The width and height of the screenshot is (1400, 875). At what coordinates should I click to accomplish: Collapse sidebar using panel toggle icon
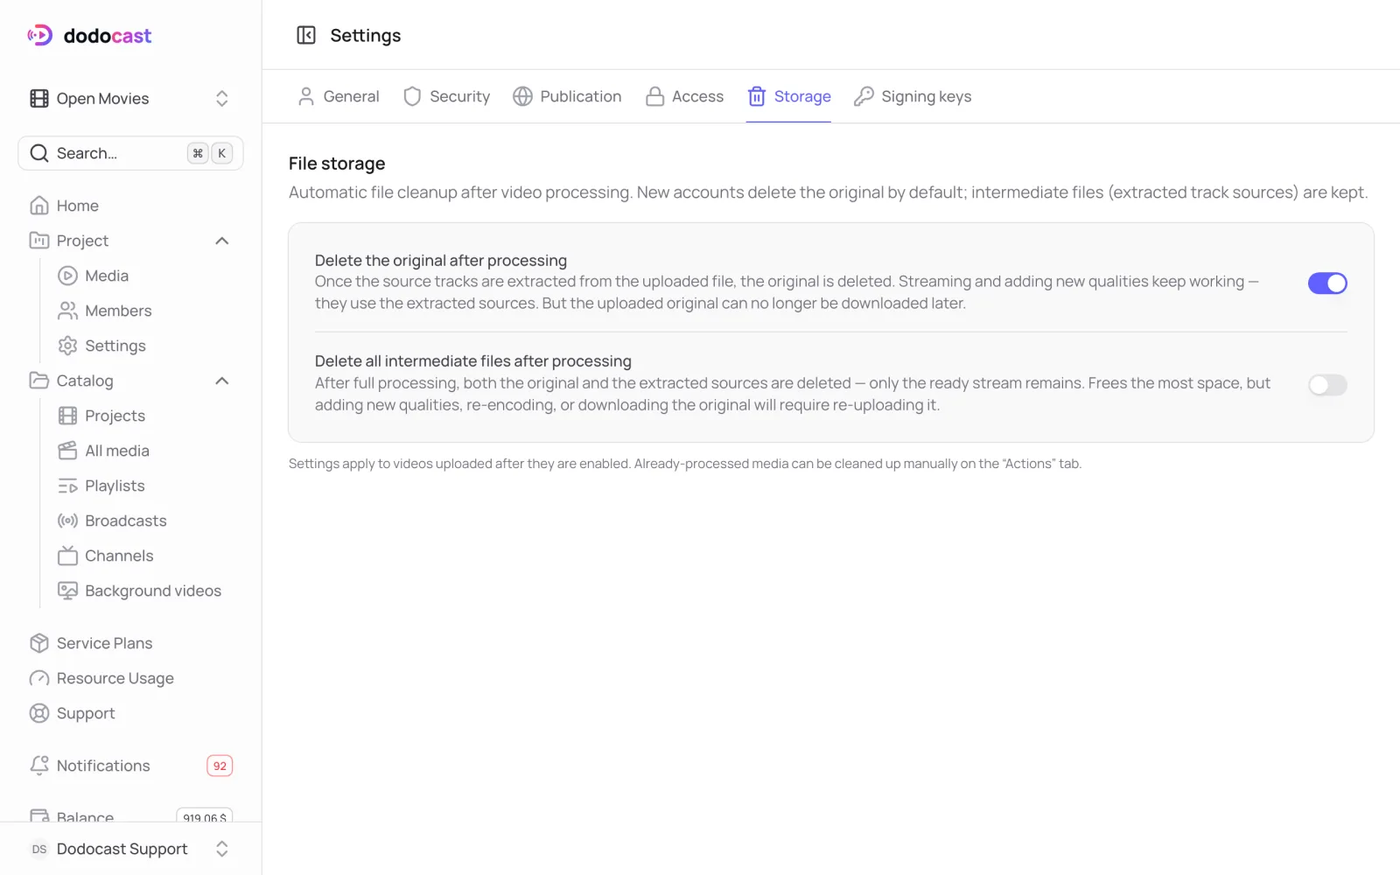(x=306, y=35)
